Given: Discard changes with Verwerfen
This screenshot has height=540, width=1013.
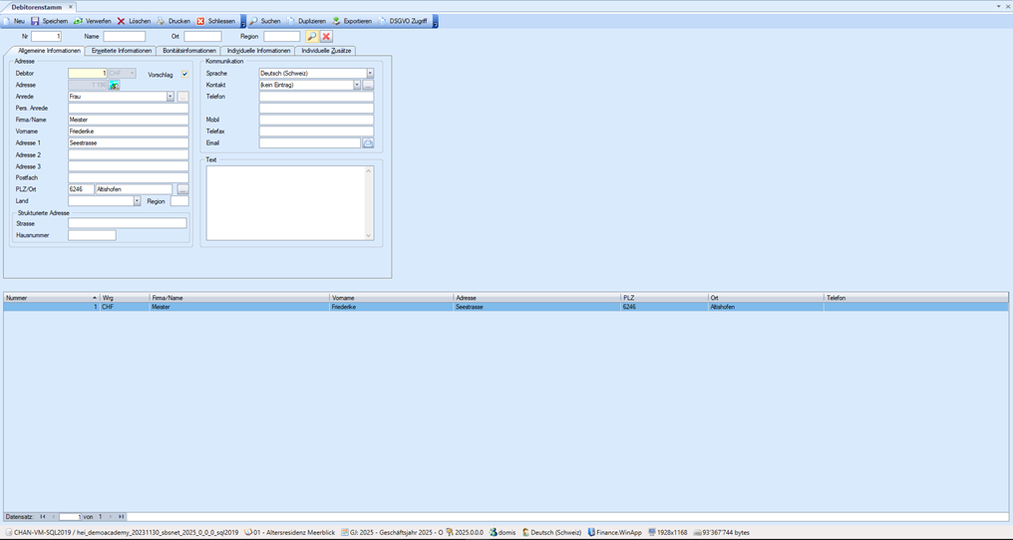Looking at the screenshot, I should 93,21.
